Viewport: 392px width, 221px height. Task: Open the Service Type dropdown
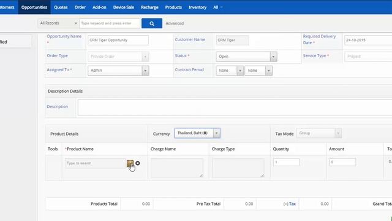[x=368, y=56]
